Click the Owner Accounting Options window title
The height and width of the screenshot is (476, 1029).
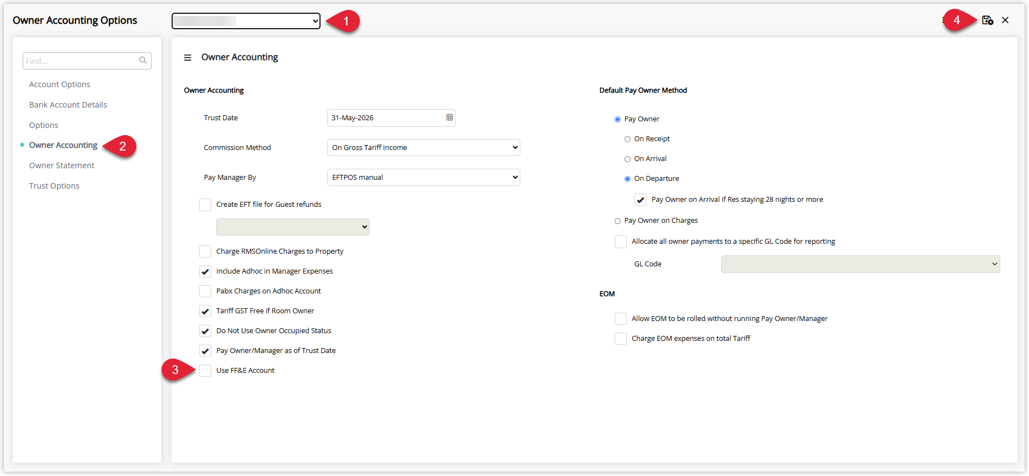coord(75,20)
